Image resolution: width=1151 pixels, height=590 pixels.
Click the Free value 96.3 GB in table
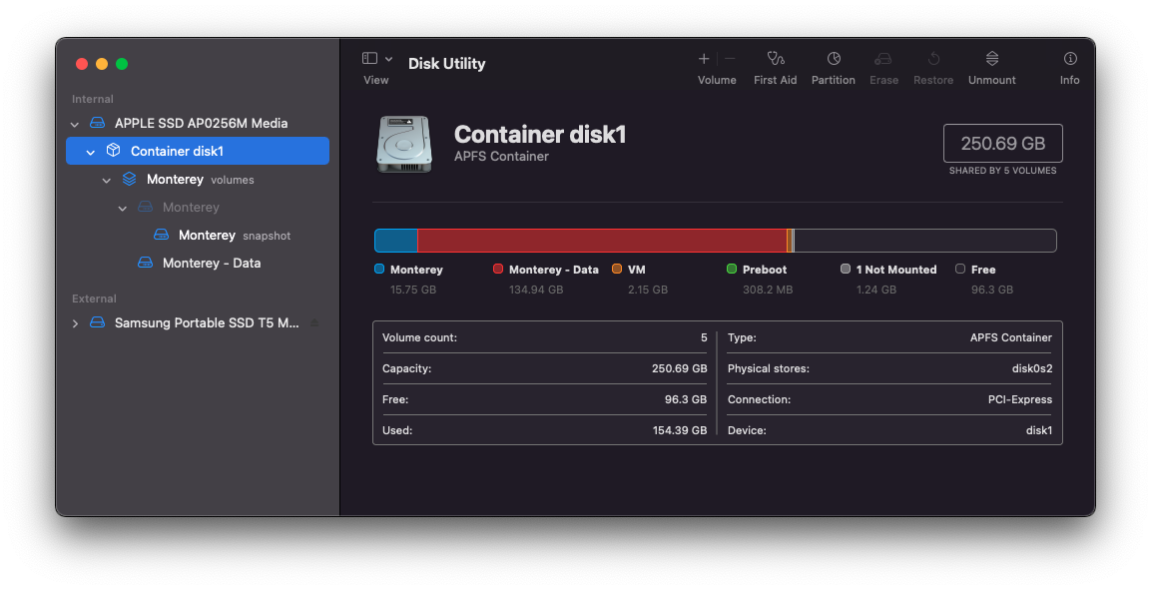tap(686, 399)
